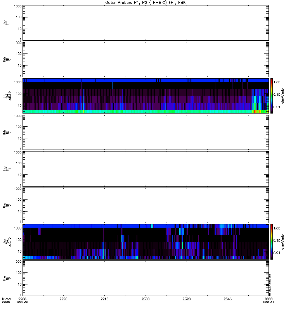Click the "100" tick of thb fff 1 panel
The height and width of the screenshot is (310, 291).
[x=19, y=17]
